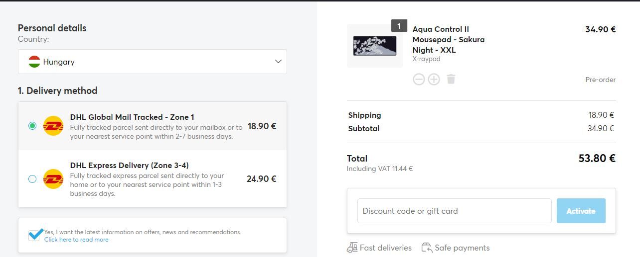Click the Country dropdown chevron arrow
Viewport: 640px width, 257px height.
pos(278,62)
